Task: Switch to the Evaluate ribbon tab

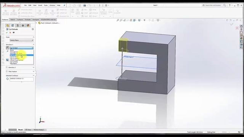Action: click(x=28, y=20)
